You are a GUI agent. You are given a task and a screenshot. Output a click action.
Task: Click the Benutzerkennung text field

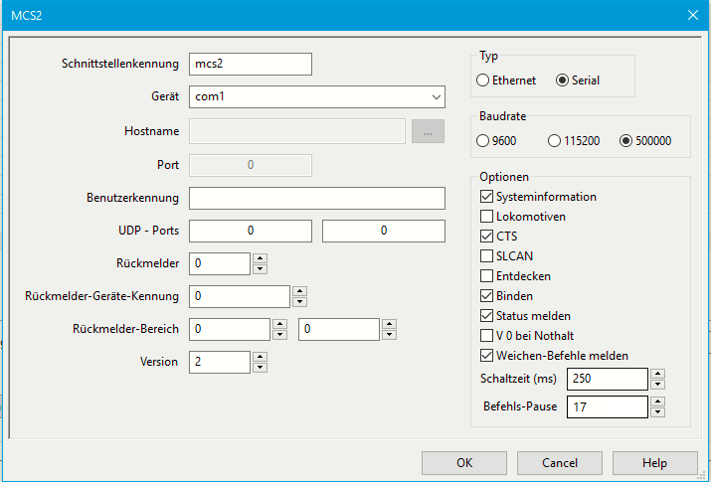(x=316, y=198)
